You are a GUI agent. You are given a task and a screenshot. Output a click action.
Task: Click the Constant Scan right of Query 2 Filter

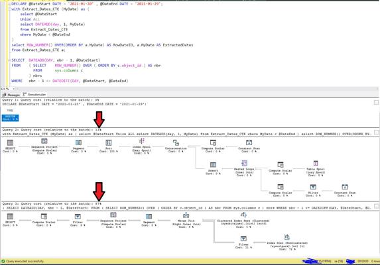tap(345, 191)
